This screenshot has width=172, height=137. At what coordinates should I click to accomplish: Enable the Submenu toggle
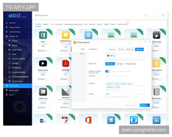point(107,76)
